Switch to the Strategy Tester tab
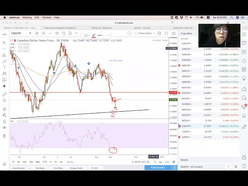248x186 pixels. pyautogui.click(x=76, y=168)
